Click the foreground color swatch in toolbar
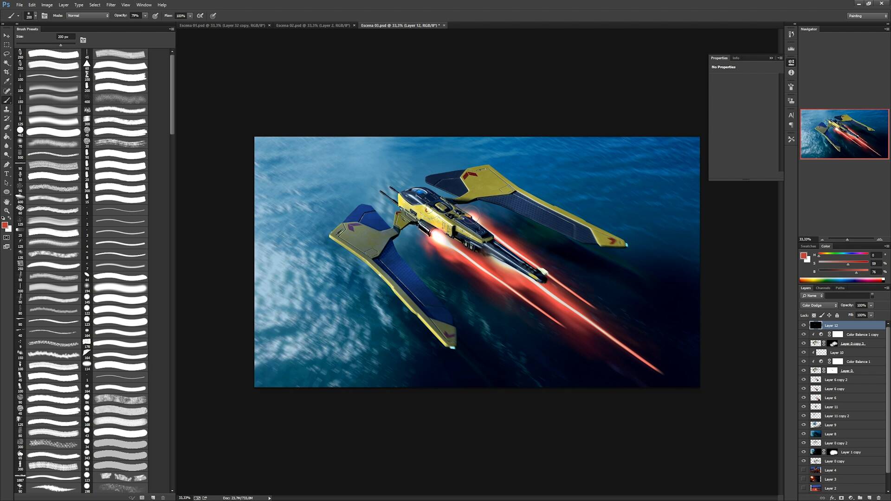This screenshot has height=501, width=891. click(5, 225)
